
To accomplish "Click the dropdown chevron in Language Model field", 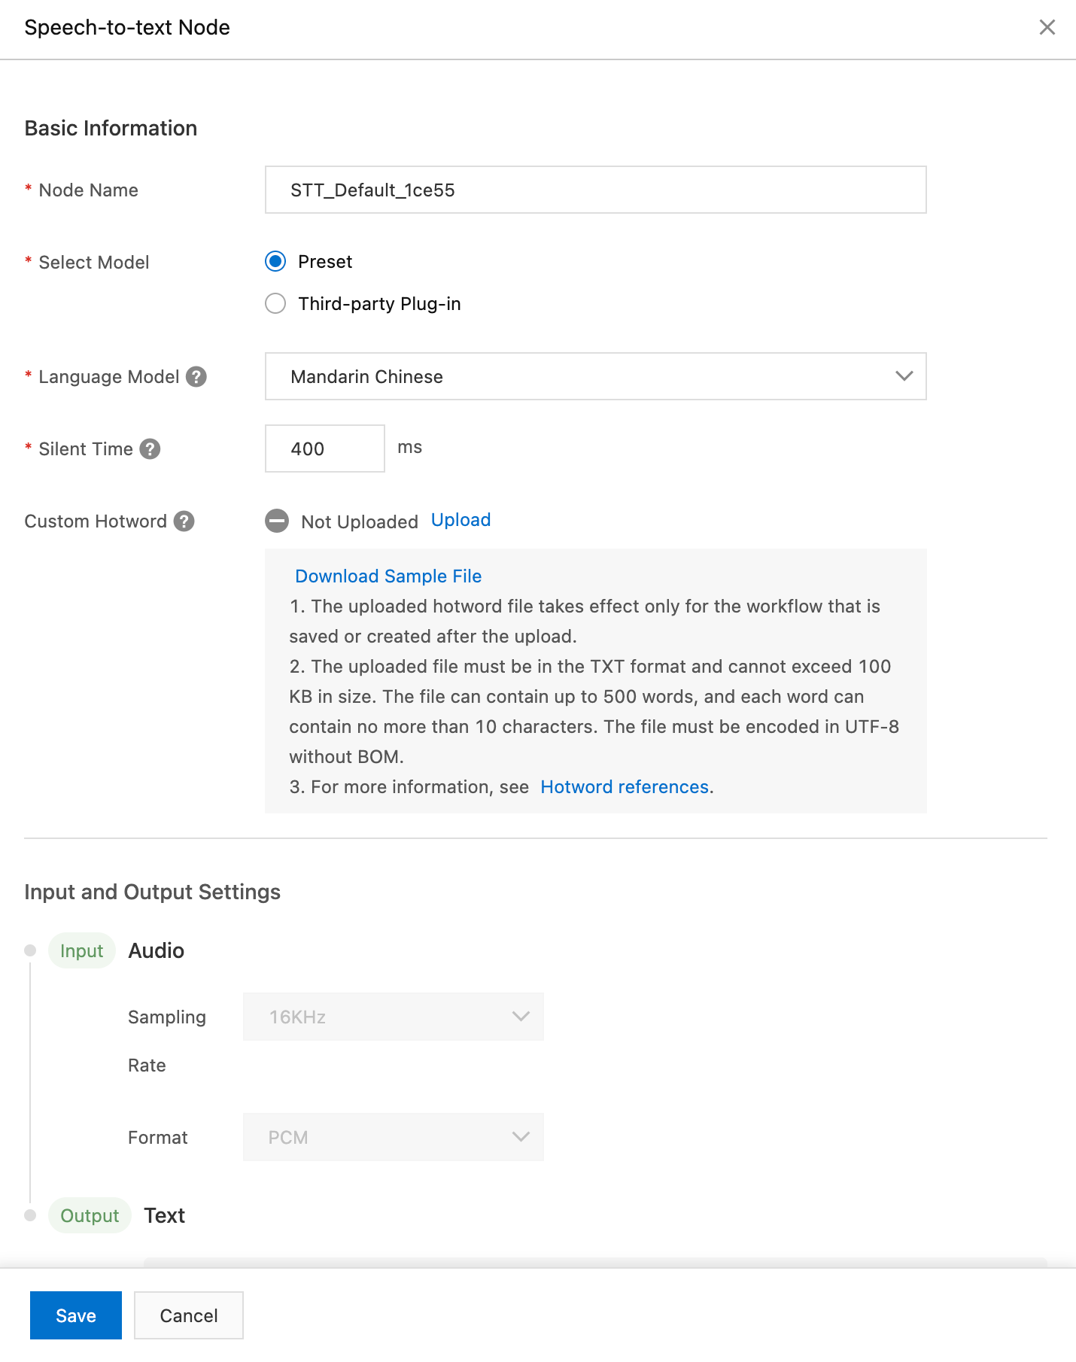I will coord(904,376).
